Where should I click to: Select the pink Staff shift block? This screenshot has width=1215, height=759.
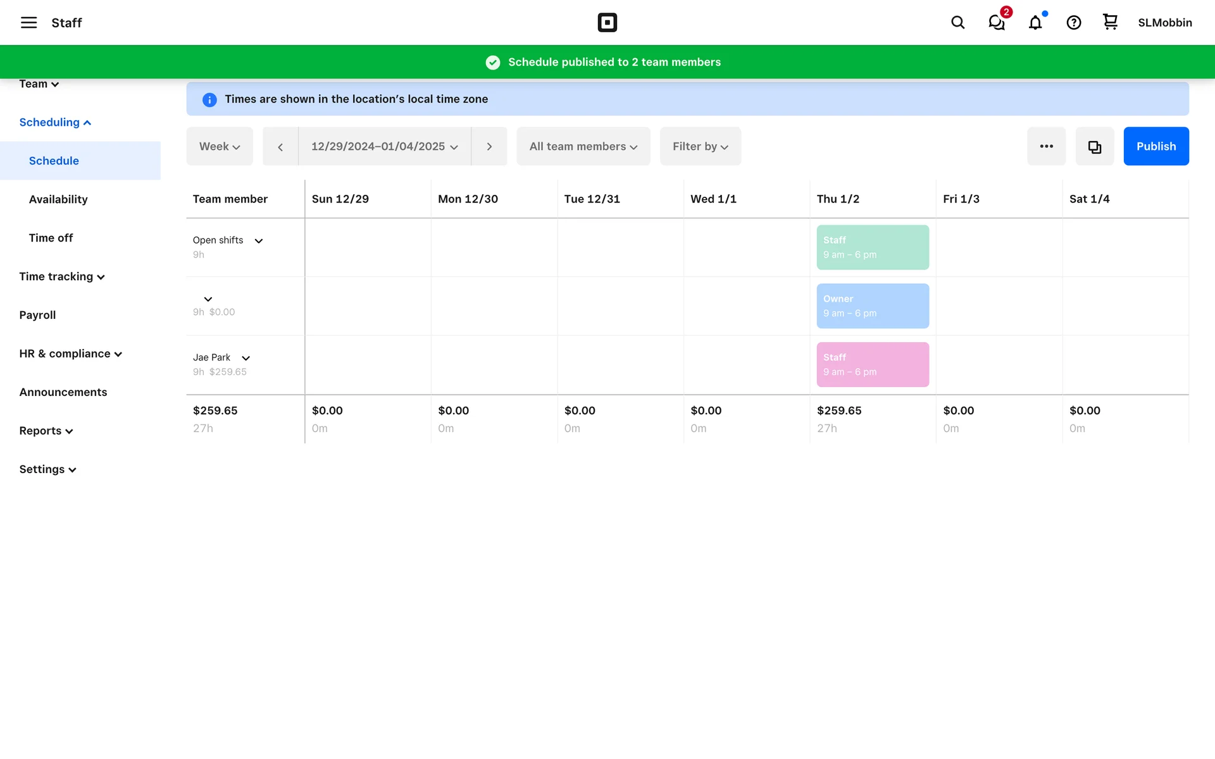point(872,364)
